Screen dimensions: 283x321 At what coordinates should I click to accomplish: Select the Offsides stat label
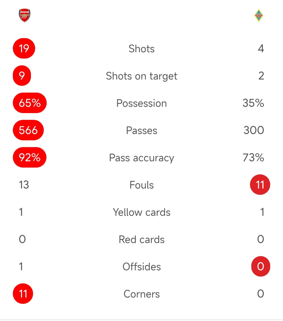141,267
